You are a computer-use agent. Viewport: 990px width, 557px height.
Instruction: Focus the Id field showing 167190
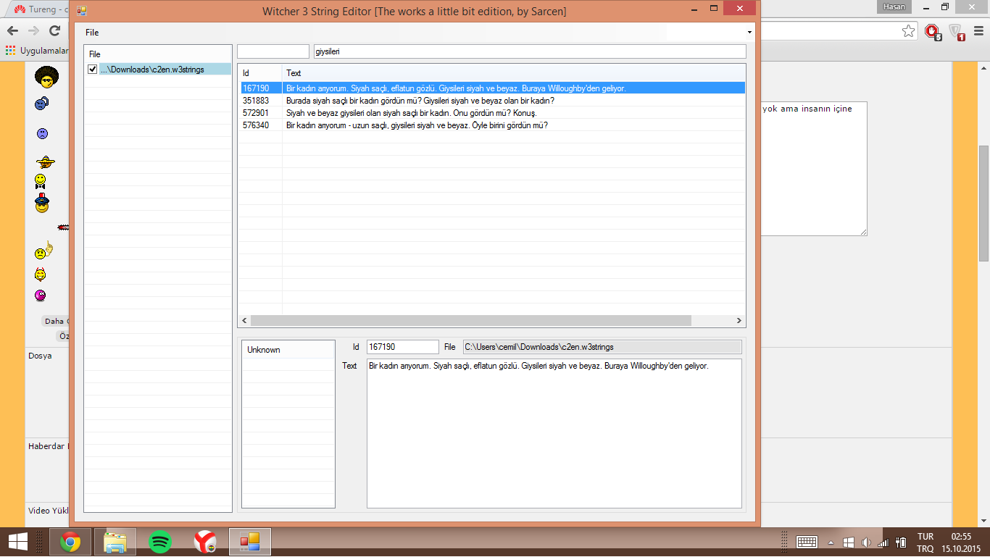tap(403, 347)
